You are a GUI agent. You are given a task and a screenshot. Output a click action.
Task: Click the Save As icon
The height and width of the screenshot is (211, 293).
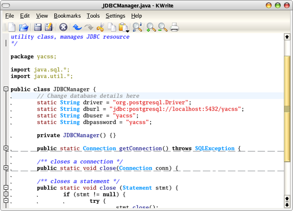click(x=49, y=28)
